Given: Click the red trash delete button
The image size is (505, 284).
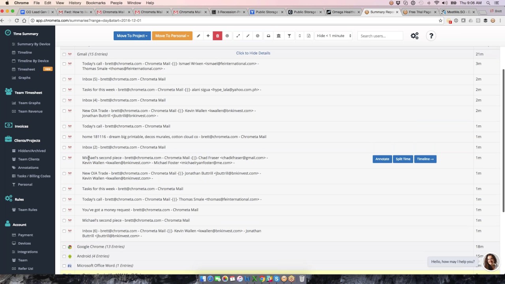Looking at the screenshot, I should tap(217, 36).
